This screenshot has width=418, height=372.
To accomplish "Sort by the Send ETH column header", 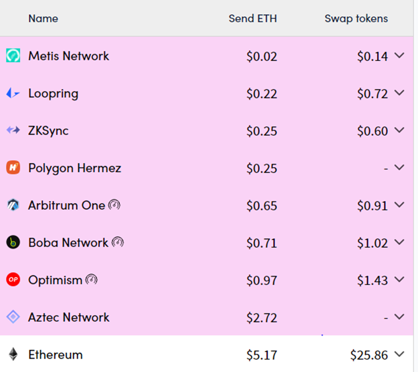I will 252,19.
